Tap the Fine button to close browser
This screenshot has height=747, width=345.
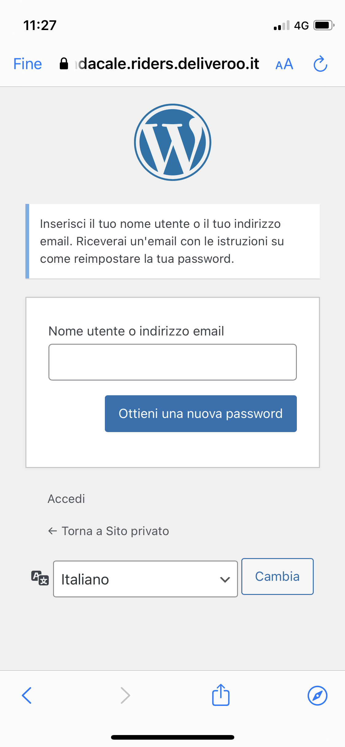point(28,64)
